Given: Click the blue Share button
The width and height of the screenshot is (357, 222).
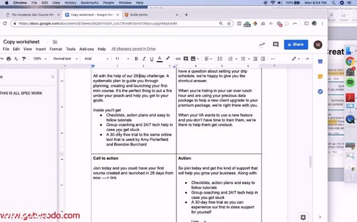Looking at the screenshot, I should click(x=296, y=45).
